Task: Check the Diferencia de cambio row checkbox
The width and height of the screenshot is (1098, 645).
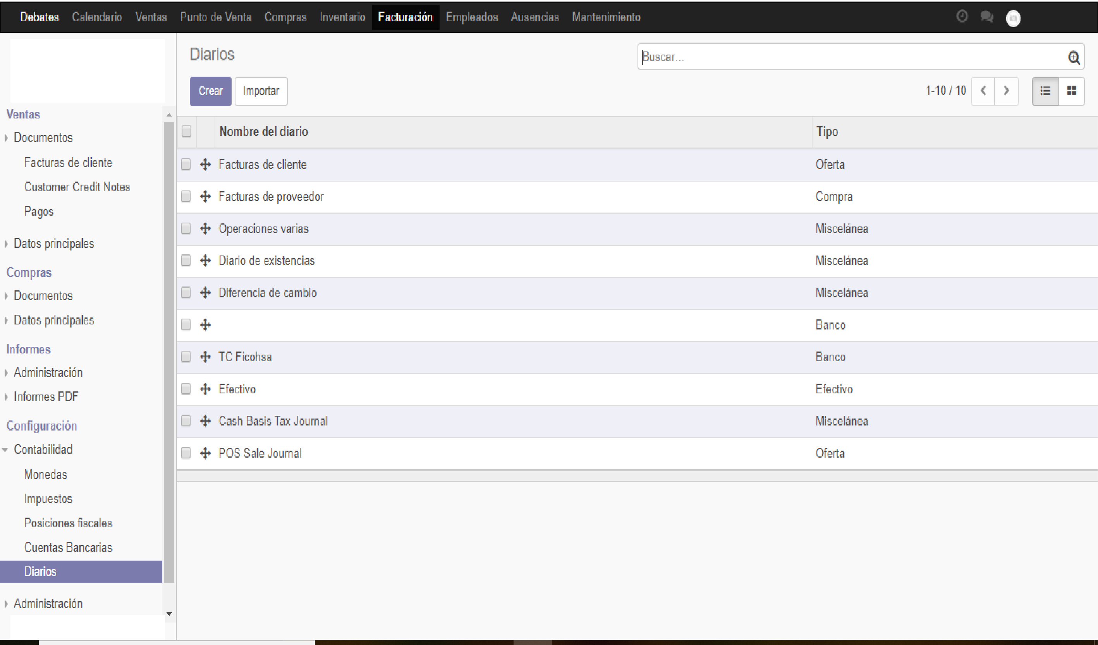Action: 186,292
